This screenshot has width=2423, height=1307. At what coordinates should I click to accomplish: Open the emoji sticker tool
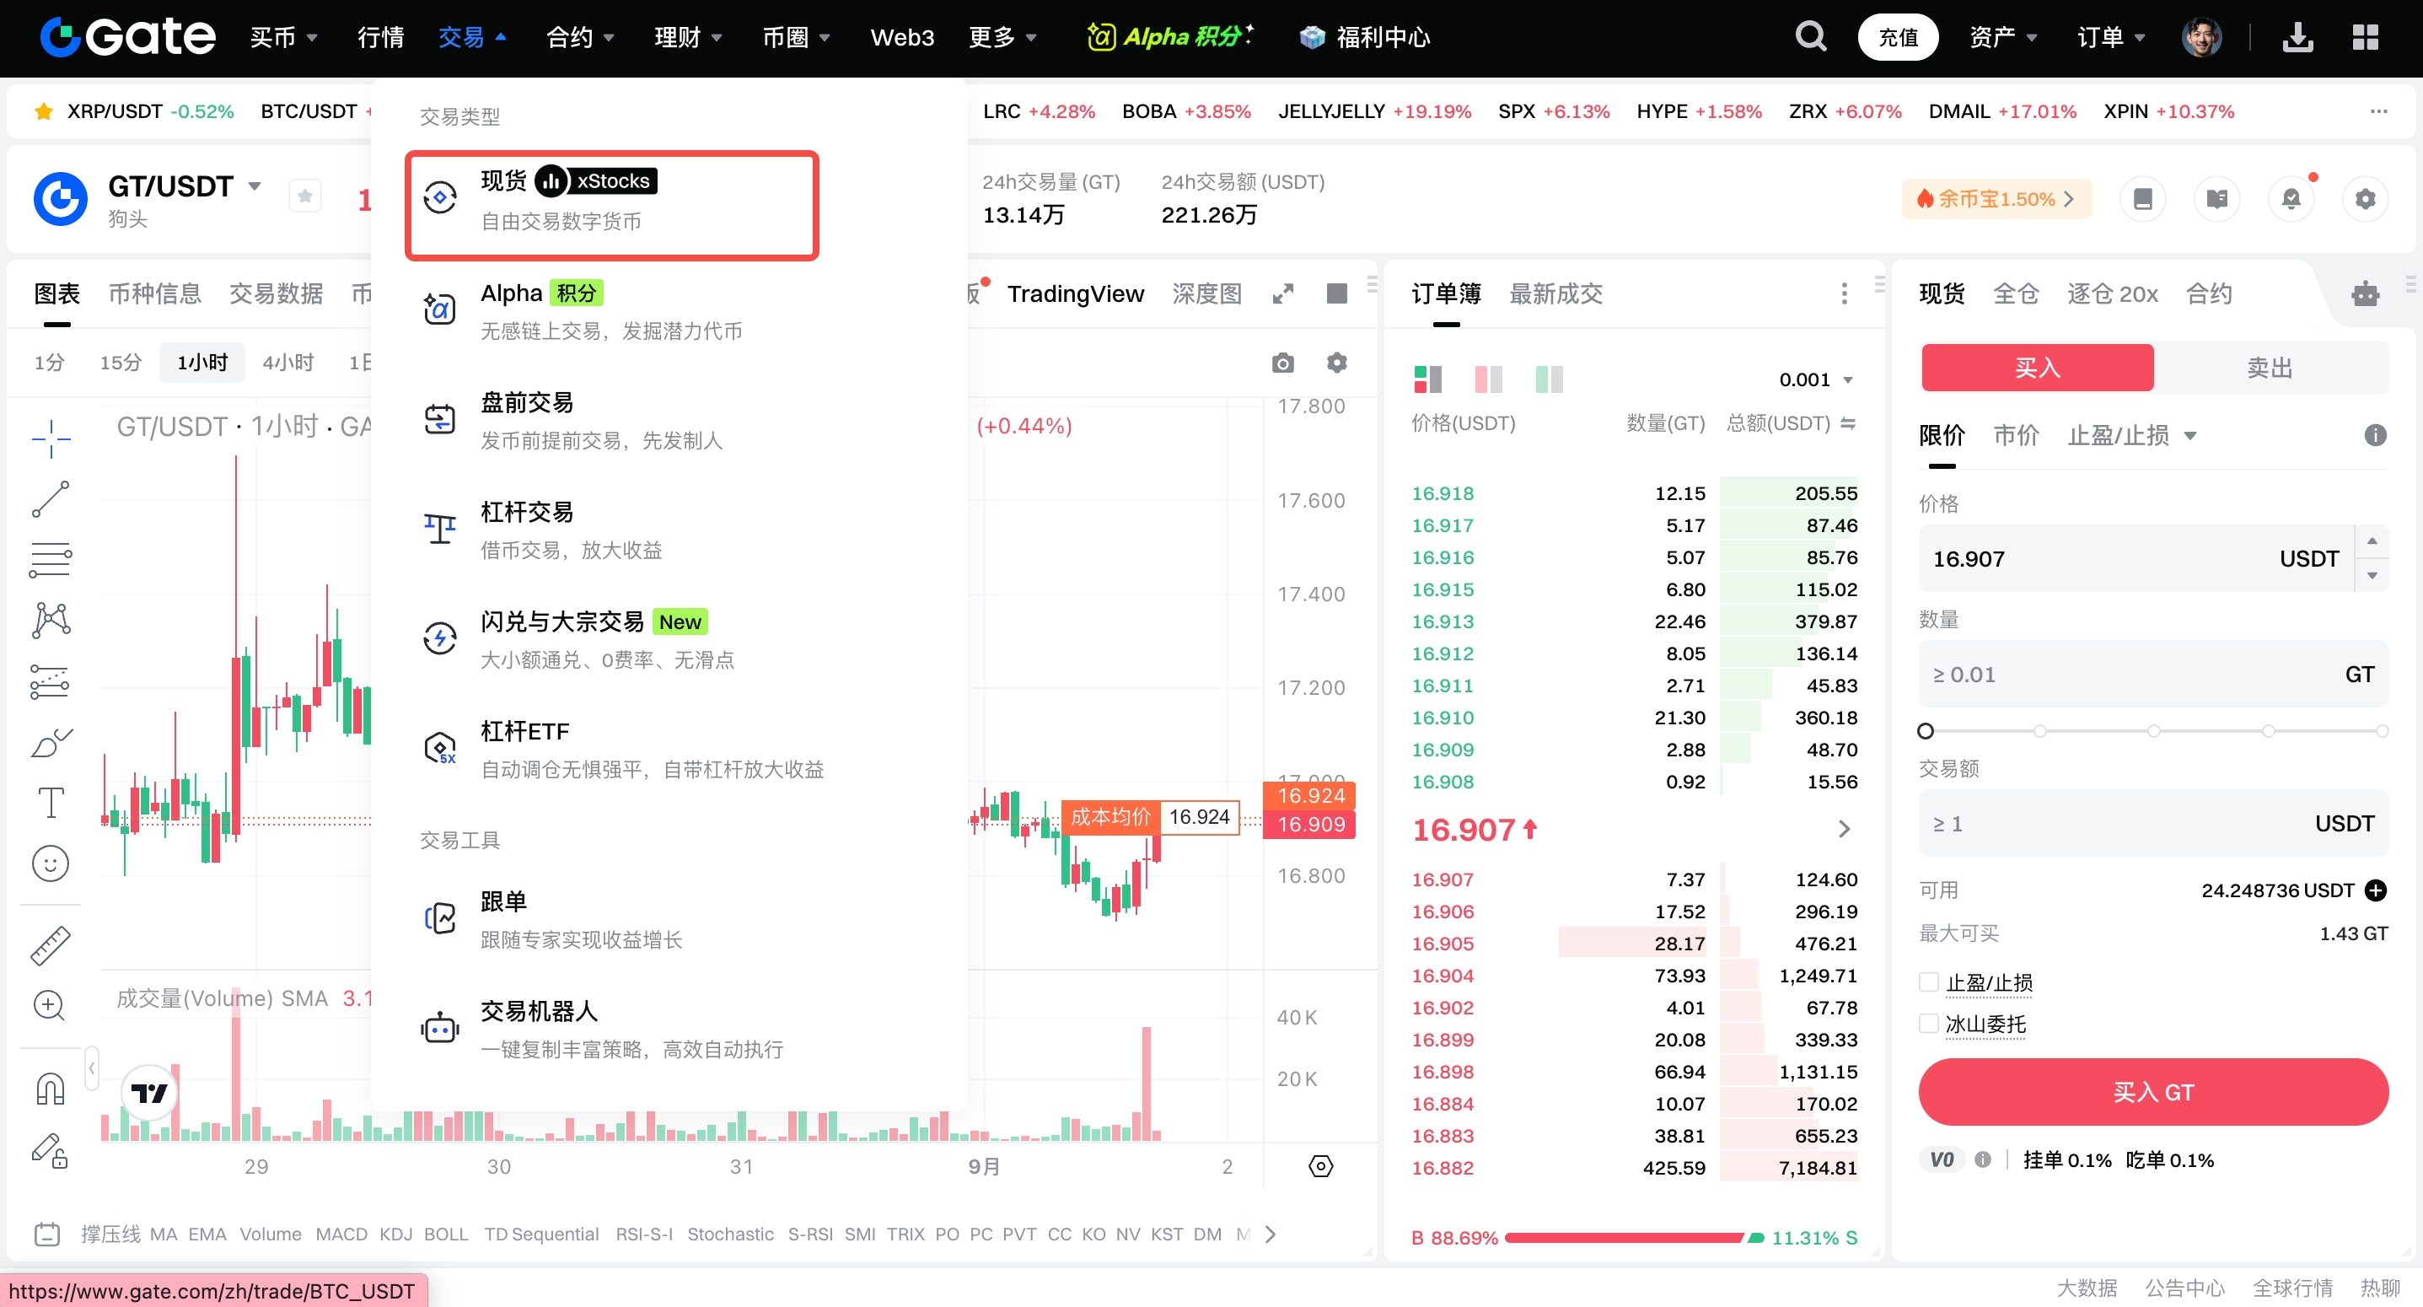(51, 863)
